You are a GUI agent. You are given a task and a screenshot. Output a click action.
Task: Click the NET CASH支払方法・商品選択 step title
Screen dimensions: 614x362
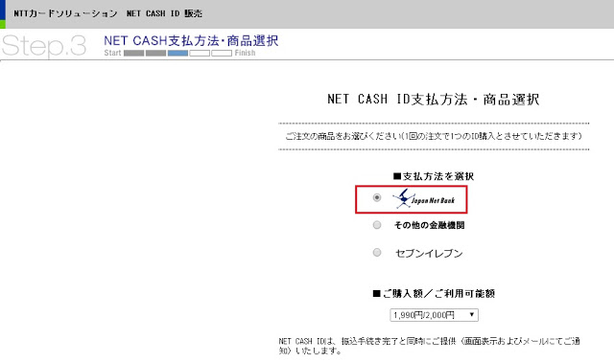[191, 40]
